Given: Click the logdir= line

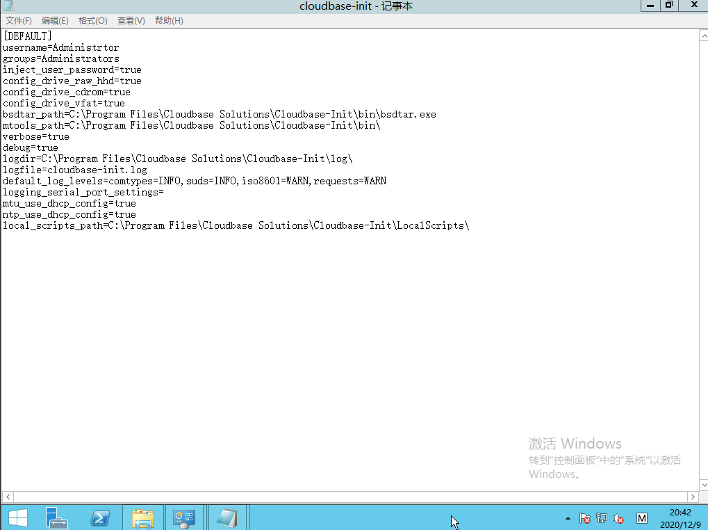Looking at the screenshot, I should [x=177, y=159].
